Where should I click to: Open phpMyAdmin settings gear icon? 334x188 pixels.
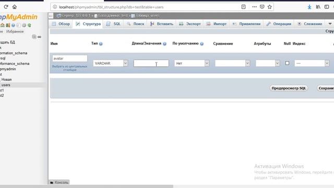click(x=24, y=25)
